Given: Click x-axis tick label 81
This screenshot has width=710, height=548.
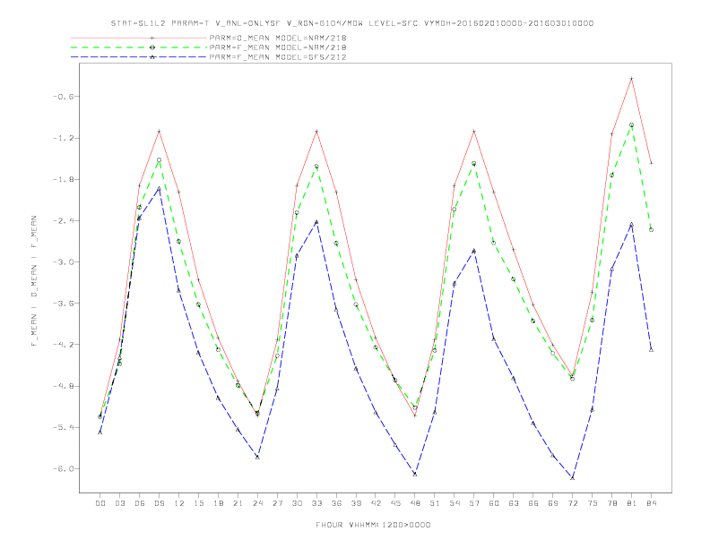Looking at the screenshot, I should (x=632, y=503).
